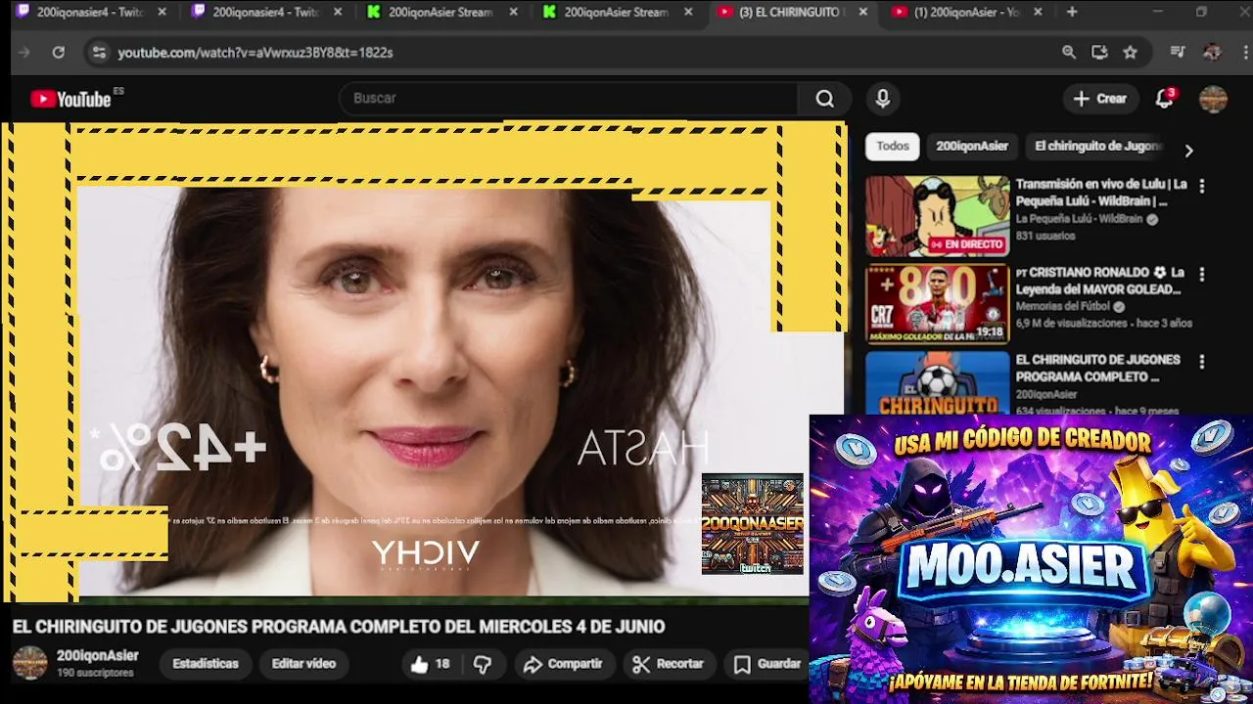Click the MOO.ASIER creator code banner
The height and width of the screenshot is (704, 1253).
tap(1031, 558)
